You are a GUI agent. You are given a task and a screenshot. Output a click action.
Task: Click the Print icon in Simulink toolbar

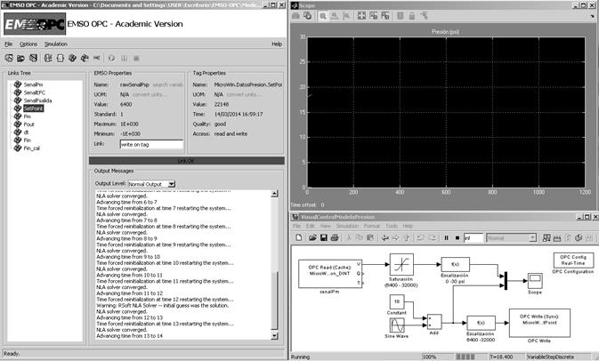[335, 238]
